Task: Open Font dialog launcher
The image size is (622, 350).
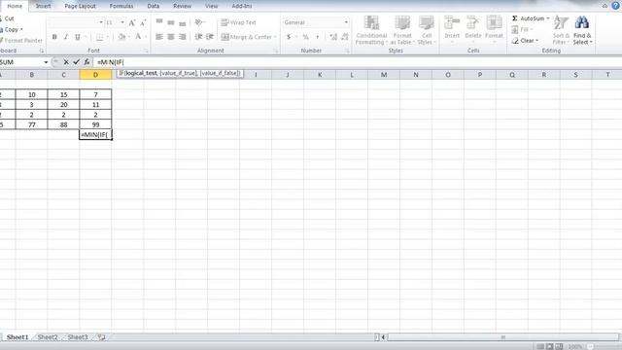Action: pos(146,52)
